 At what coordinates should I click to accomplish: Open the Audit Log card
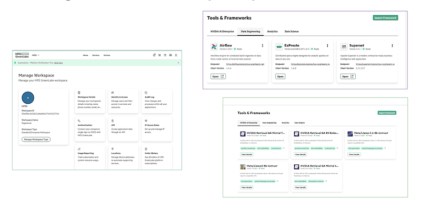[x=157, y=101]
